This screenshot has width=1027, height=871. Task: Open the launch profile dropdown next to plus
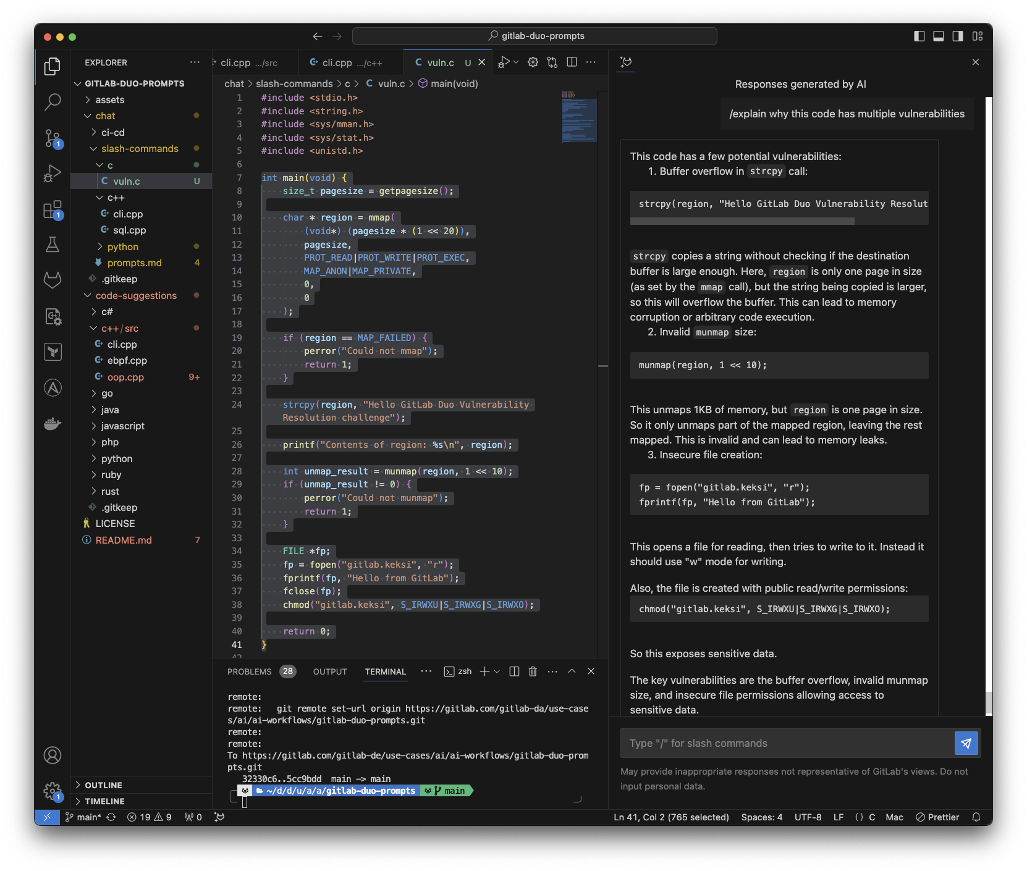pos(497,671)
